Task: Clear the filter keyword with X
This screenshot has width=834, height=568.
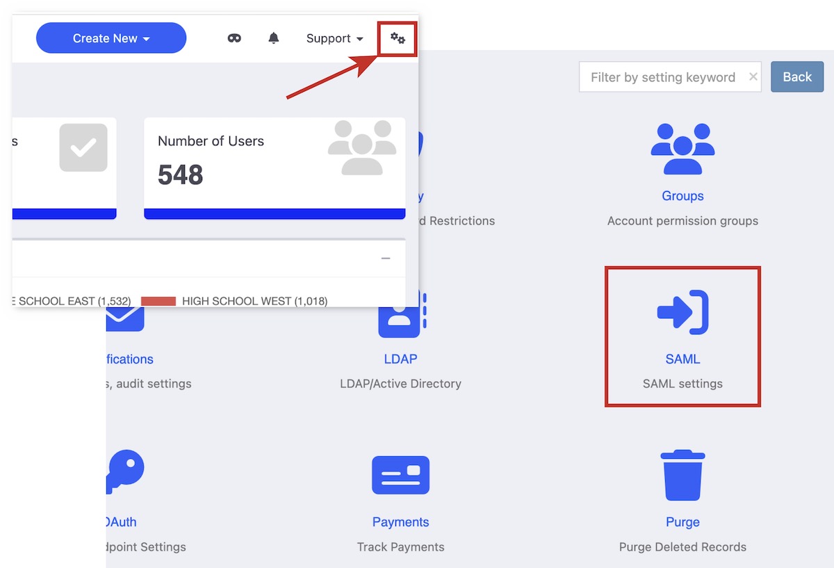Action: (x=753, y=77)
